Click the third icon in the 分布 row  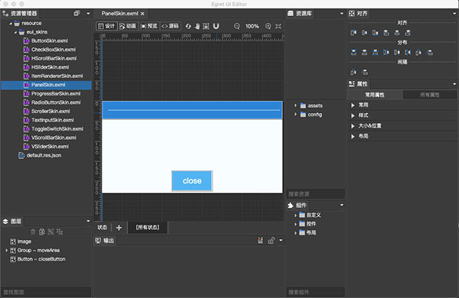point(376,53)
